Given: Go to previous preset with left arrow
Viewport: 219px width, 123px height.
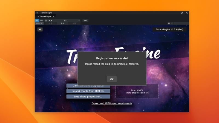Looking at the screenshot, I should tap(49, 20).
